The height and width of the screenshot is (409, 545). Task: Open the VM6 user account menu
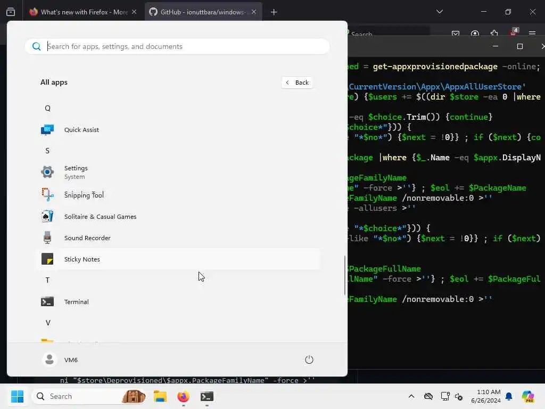coord(60,359)
